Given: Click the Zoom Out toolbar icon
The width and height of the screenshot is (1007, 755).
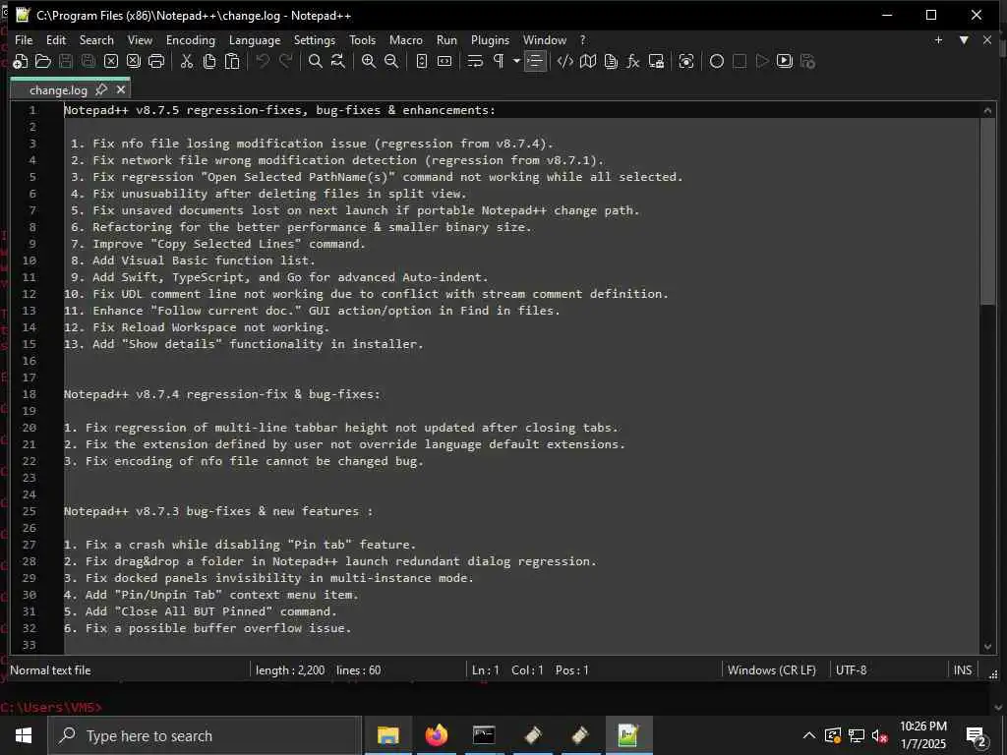Looking at the screenshot, I should coord(391,62).
